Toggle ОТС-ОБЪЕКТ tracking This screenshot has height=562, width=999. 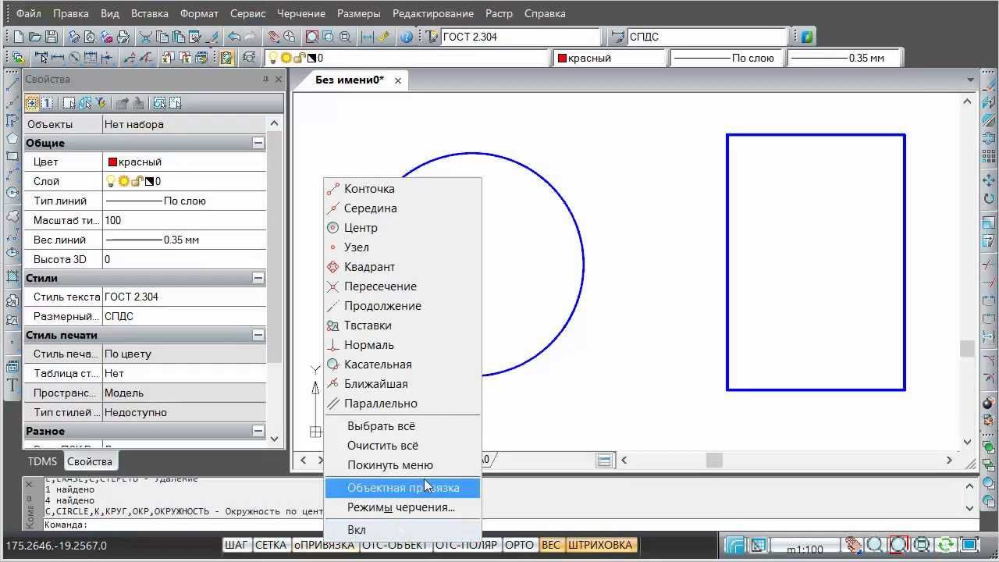[395, 545]
